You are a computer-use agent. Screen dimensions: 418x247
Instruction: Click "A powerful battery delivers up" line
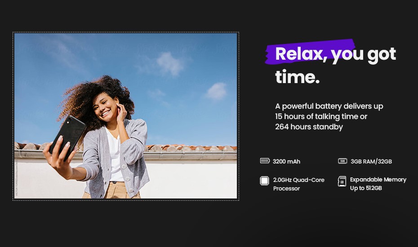(x=329, y=106)
